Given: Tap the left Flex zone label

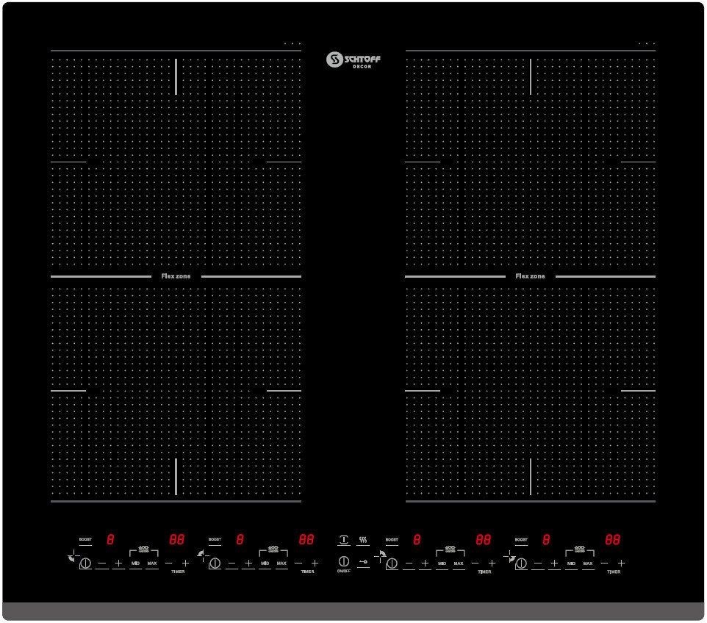Looking at the screenshot, I should [176, 276].
